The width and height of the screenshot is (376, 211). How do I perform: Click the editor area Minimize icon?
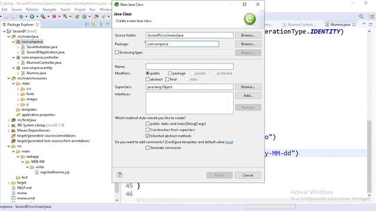364,24
